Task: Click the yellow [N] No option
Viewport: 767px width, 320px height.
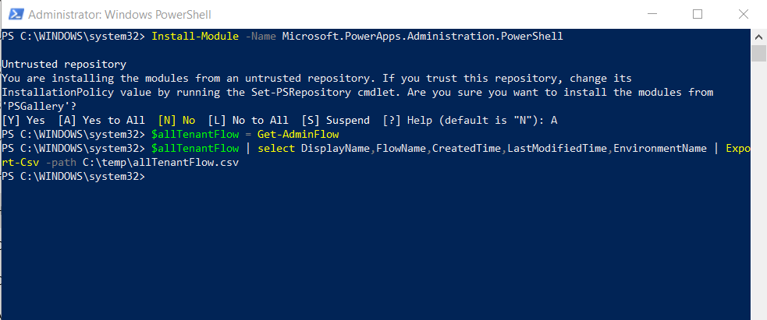Action: [x=176, y=120]
